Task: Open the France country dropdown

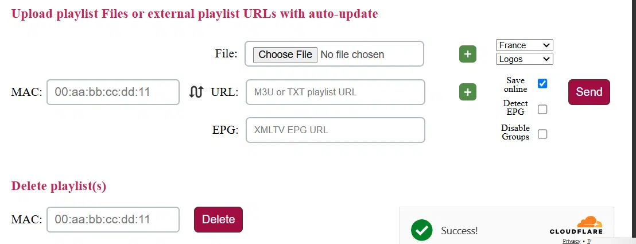Action: coord(523,45)
